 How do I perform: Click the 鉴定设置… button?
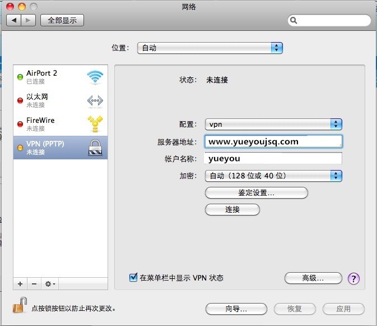coord(257,193)
